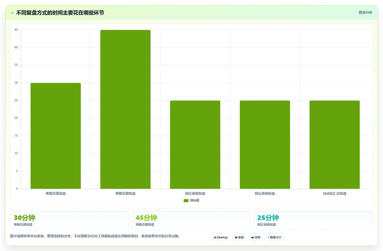Viewport: 383px width, 251px height.
Task: Open the 30分钟 data card
Action: pyautogui.click(x=70, y=220)
